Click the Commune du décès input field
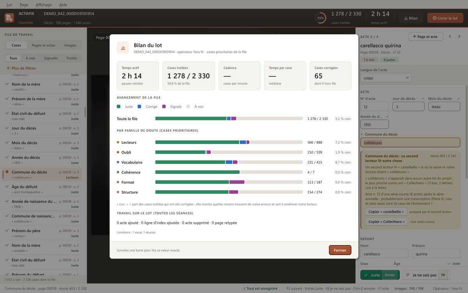The width and height of the screenshot is (468, 293). click(410, 143)
